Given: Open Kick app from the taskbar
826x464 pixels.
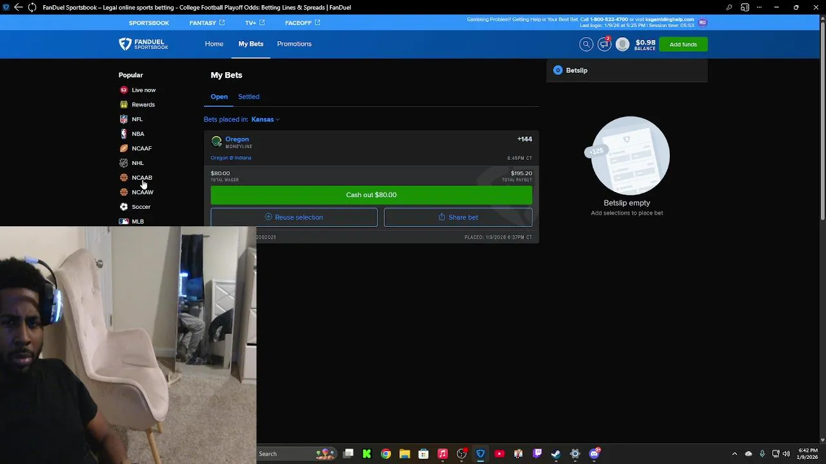Looking at the screenshot, I should pyautogui.click(x=367, y=454).
